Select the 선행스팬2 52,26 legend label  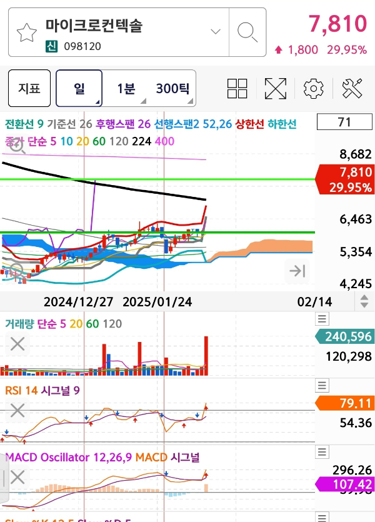pos(193,124)
